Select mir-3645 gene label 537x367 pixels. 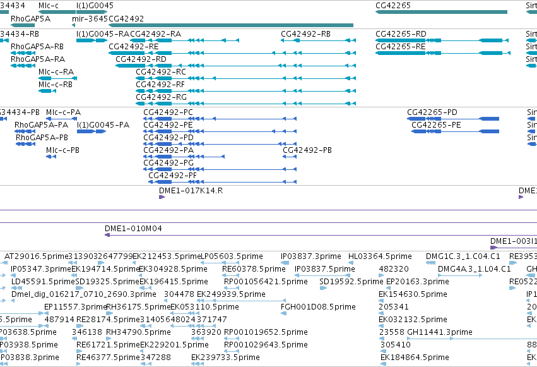90,18
